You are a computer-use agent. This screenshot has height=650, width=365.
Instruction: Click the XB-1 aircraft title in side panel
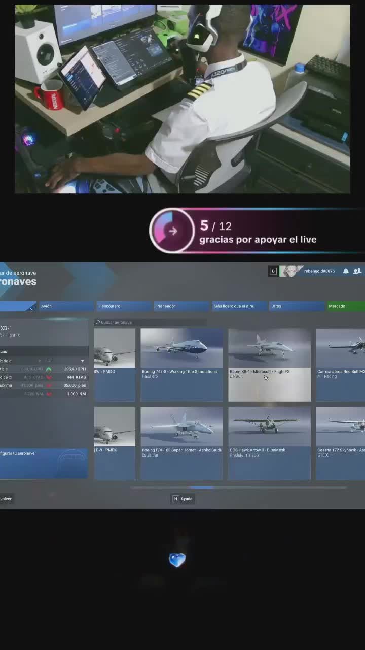pyautogui.click(x=6, y=328)
